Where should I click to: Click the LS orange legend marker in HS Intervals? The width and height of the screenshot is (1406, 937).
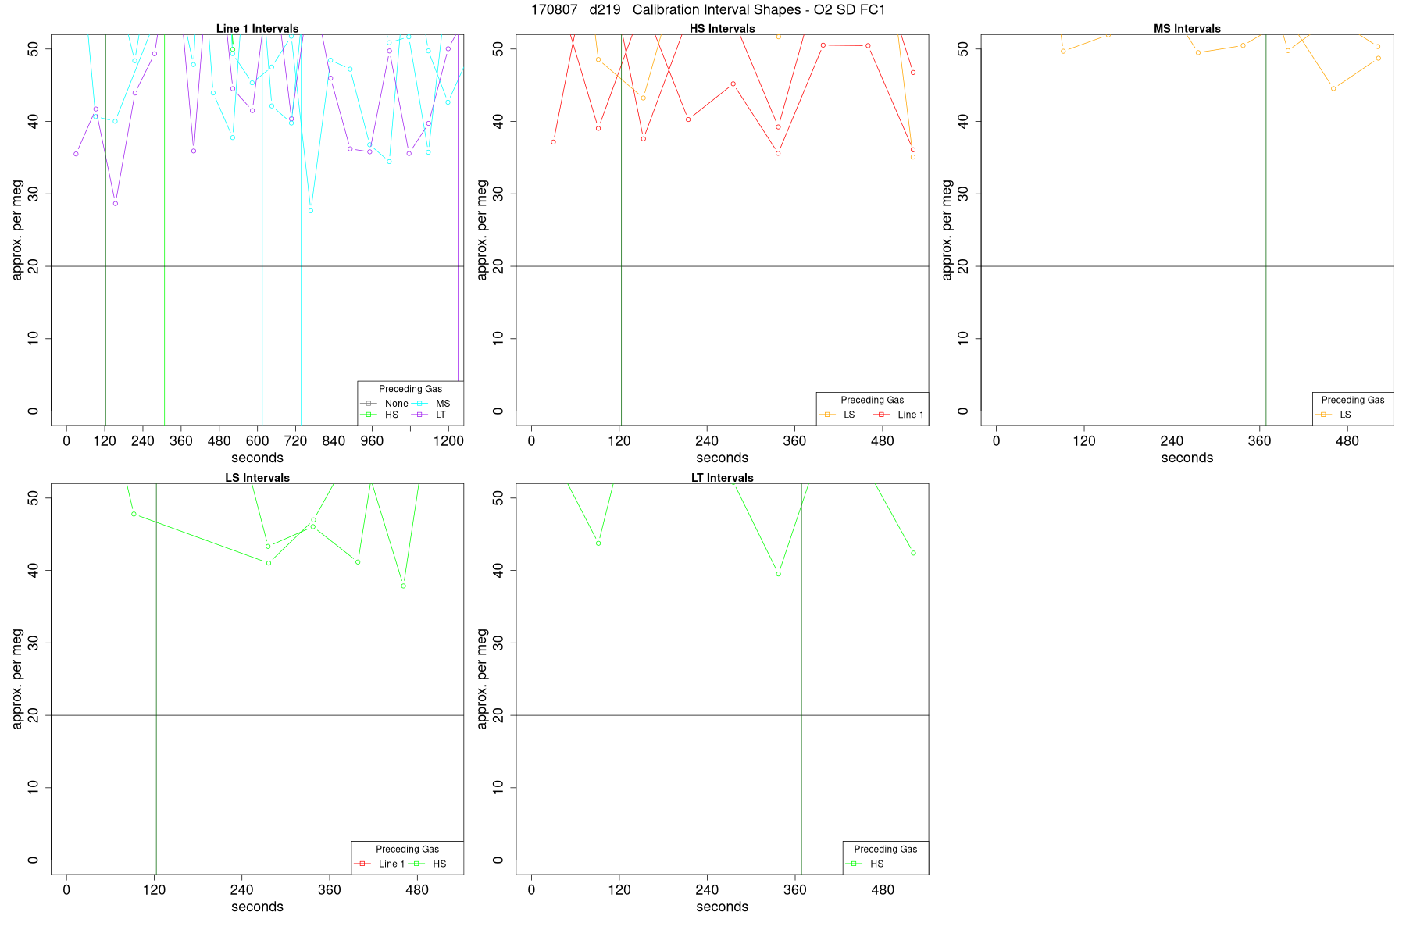coord(827,415)
